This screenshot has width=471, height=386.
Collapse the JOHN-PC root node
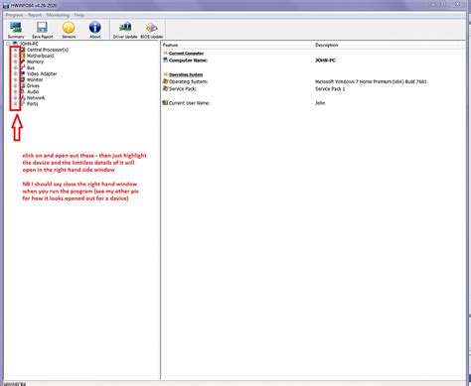[8, 44]
